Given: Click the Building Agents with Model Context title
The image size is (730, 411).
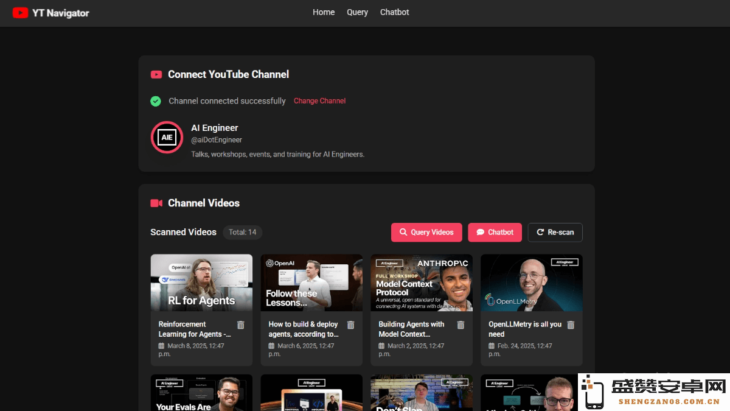Looking at the screenshot, I should tap(412, 329).
